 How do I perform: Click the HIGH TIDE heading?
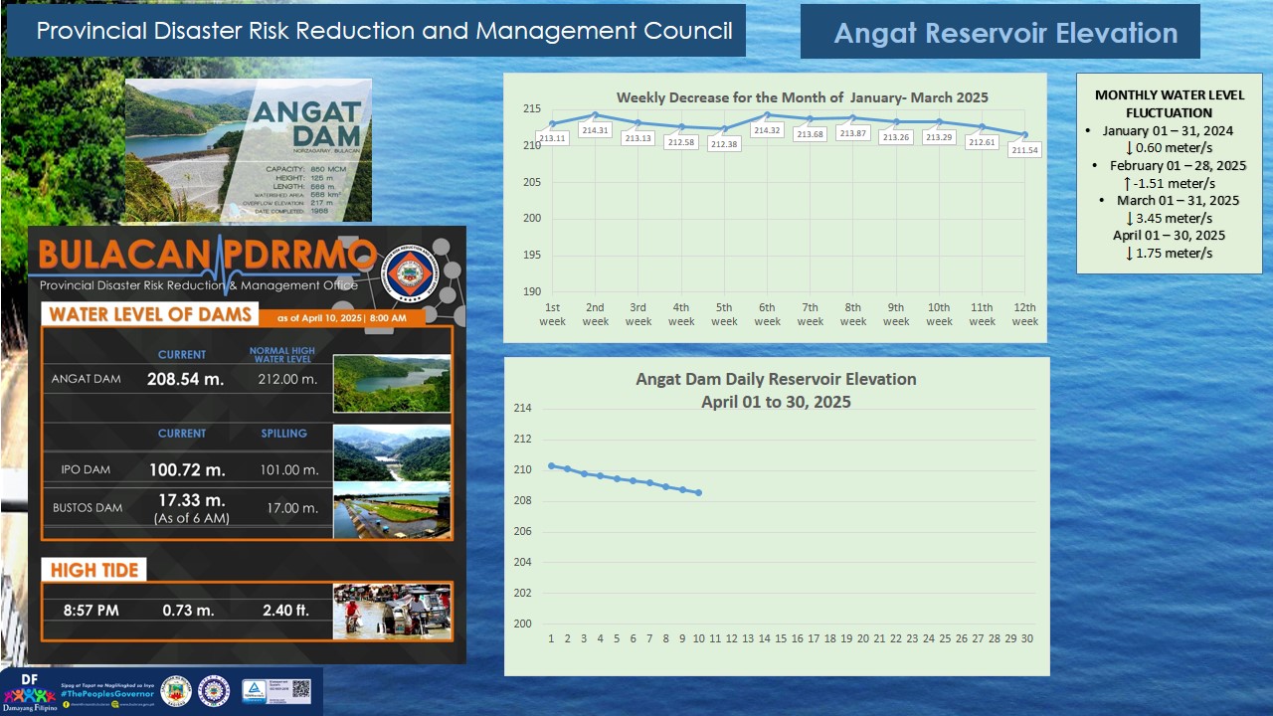pos(94,570)
